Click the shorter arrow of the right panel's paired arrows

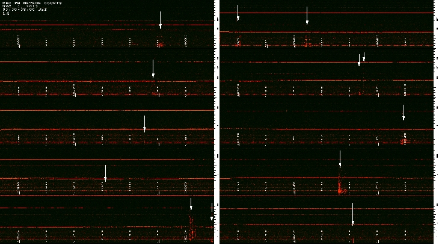point(364,57)
